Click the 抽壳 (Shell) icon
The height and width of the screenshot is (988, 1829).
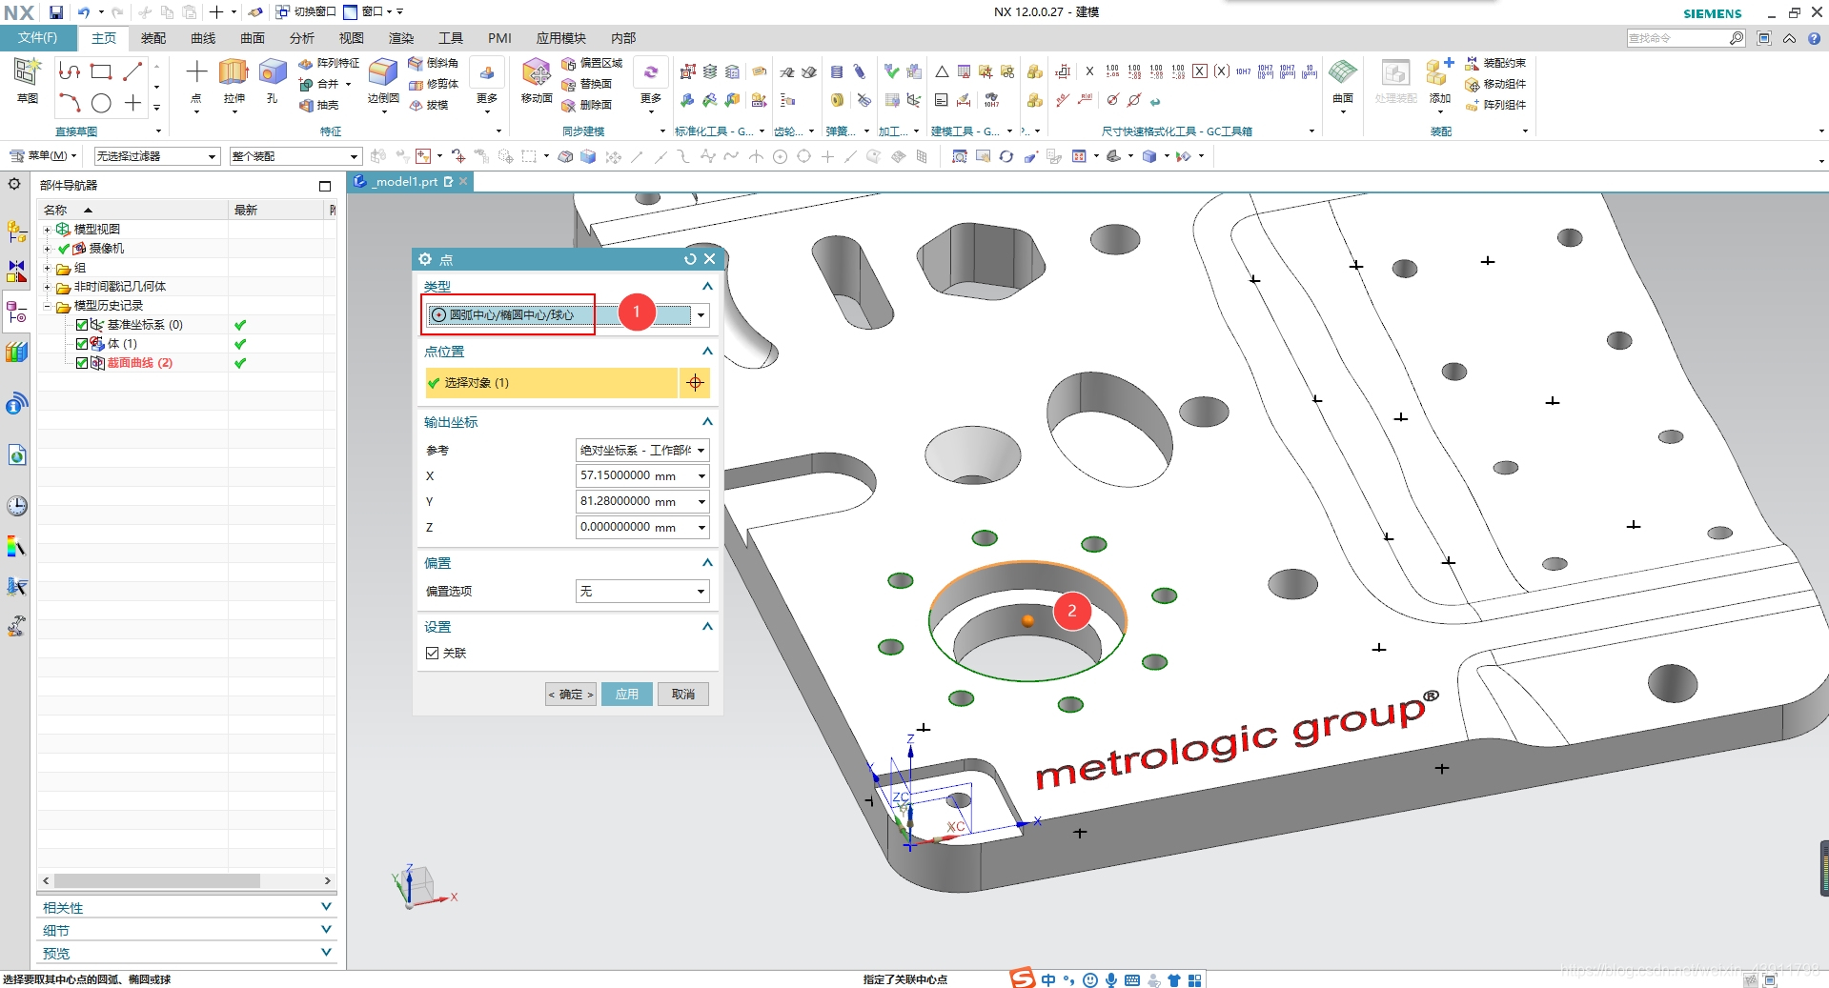[319, 105]
